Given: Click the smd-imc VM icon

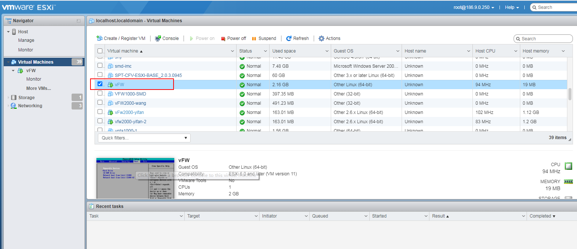Looking at the screenshot, I should click(x=111, y=66).
